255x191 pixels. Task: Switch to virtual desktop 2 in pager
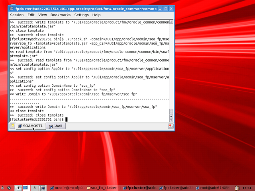click(x=26, y=188)
